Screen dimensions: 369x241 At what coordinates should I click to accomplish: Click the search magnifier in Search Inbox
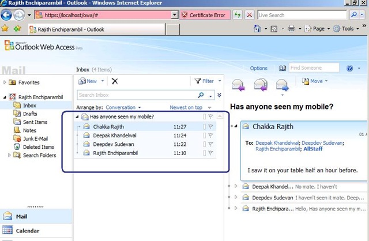[x=201, y=95]
